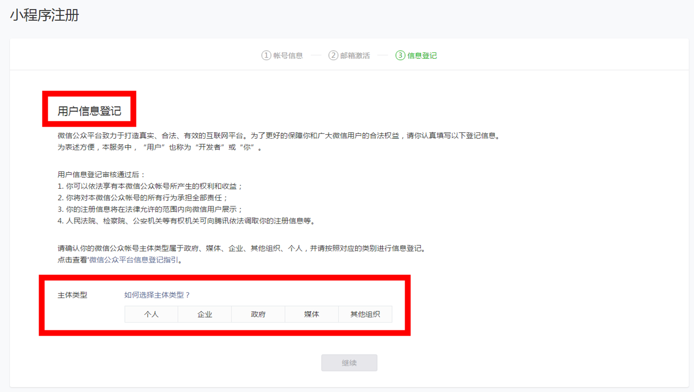
Task: Click the line starting 2. 你将对本微信公众帐号
Action: (143, 198)
